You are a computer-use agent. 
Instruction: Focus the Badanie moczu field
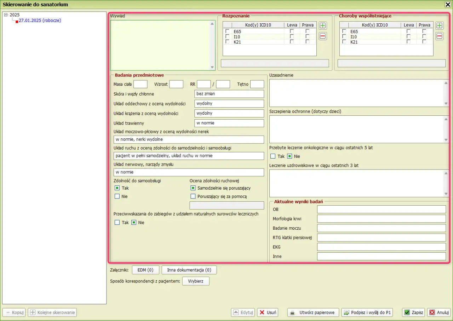(x=382, y=228)
